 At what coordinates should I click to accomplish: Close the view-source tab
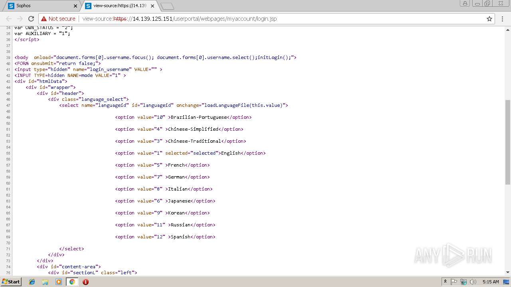pos(152,6)
